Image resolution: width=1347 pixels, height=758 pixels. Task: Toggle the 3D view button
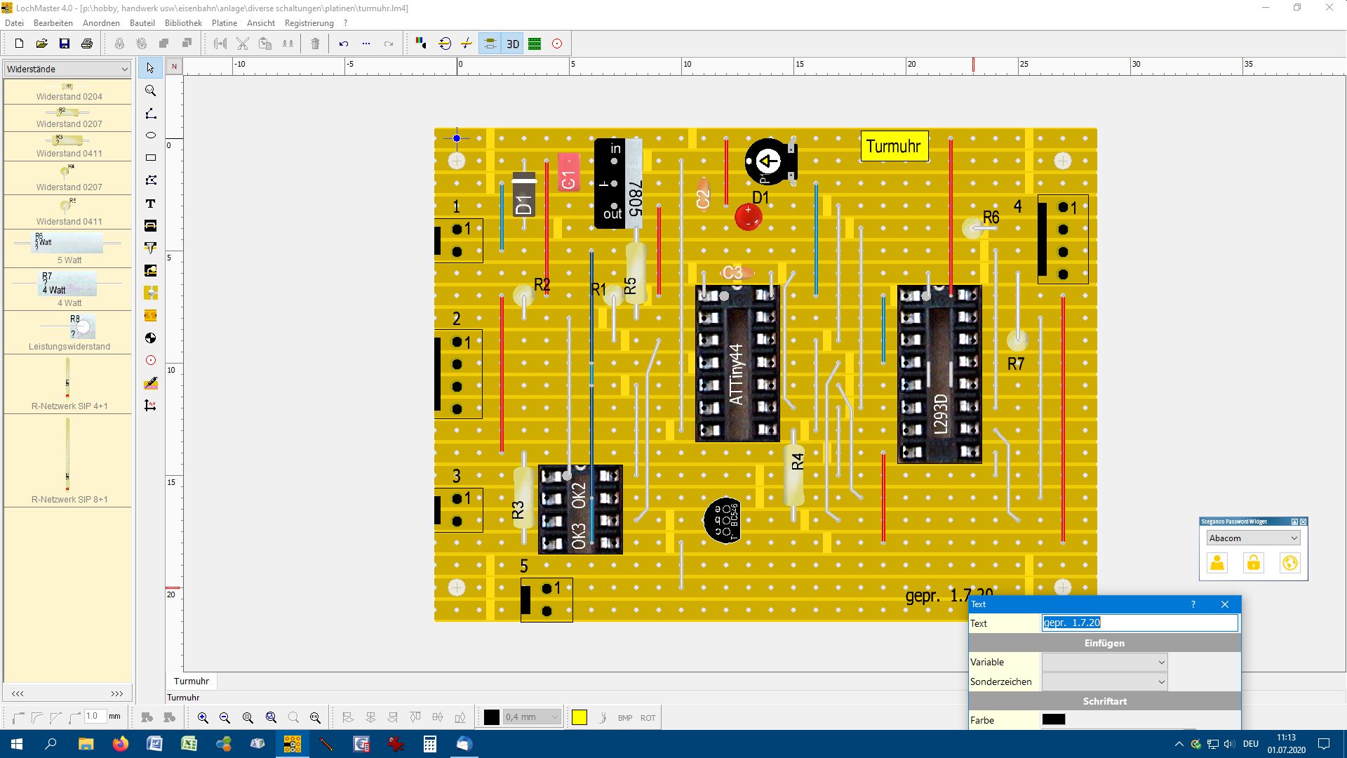[513, 44]
